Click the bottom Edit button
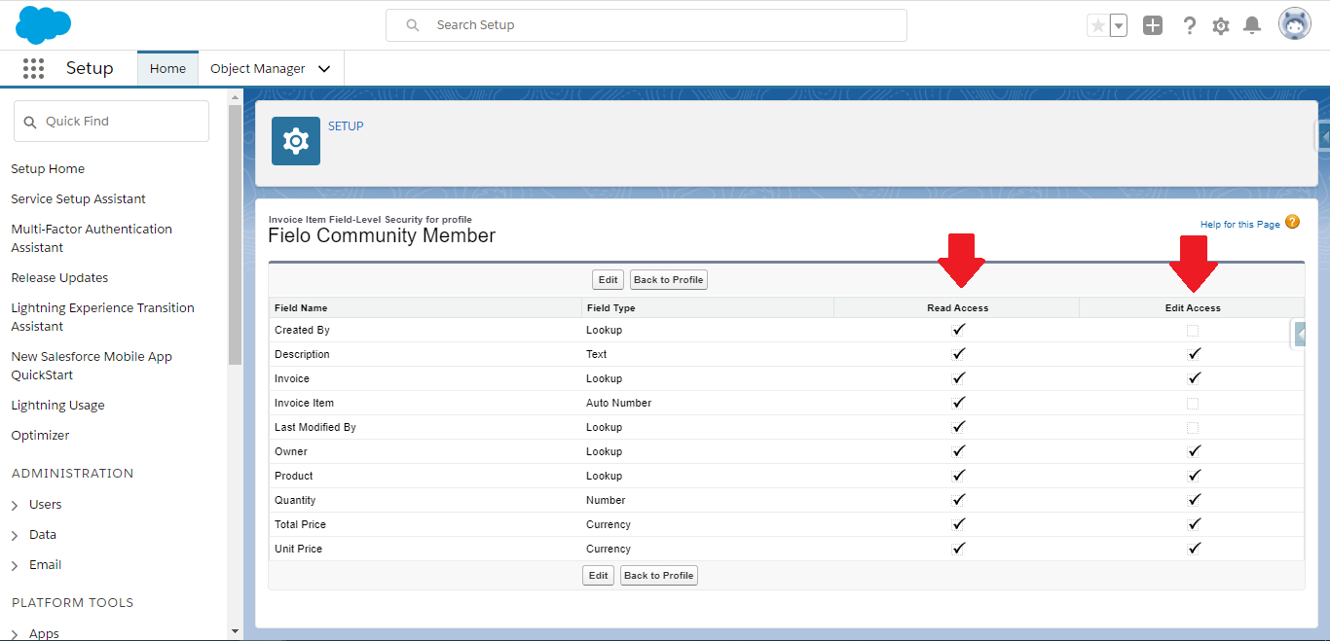Screen dimensions: 1330x641 (x=598, y=576)
